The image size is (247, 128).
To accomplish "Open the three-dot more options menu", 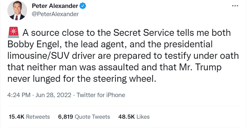I will pos(234,6).
